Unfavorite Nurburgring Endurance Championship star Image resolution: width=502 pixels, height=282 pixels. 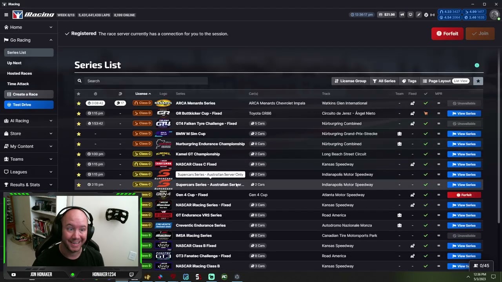[78, 144]
